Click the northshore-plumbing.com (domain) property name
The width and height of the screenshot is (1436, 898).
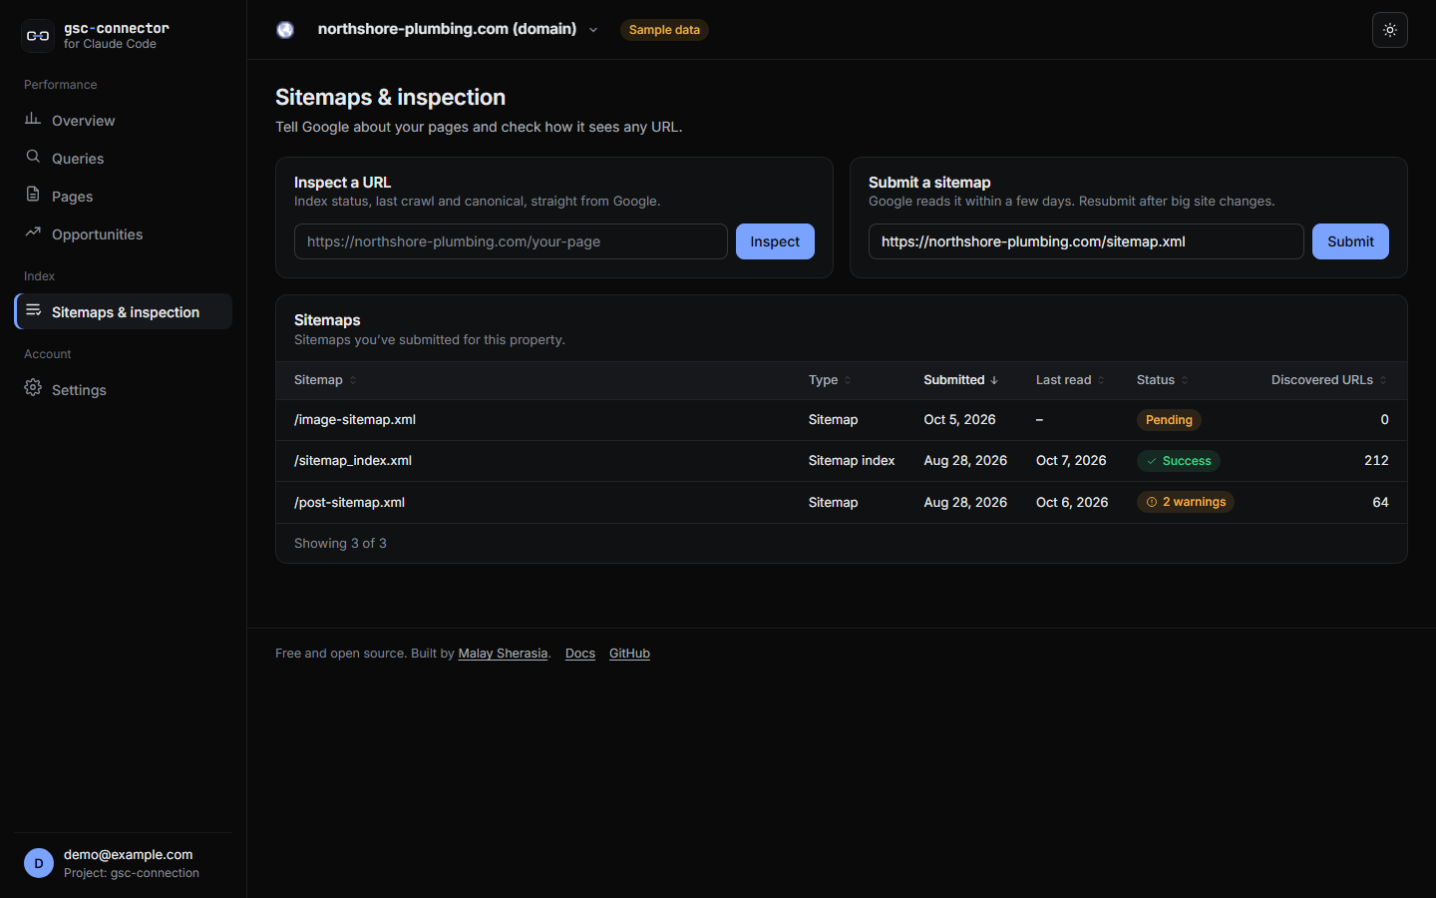[x=447, y=29]
